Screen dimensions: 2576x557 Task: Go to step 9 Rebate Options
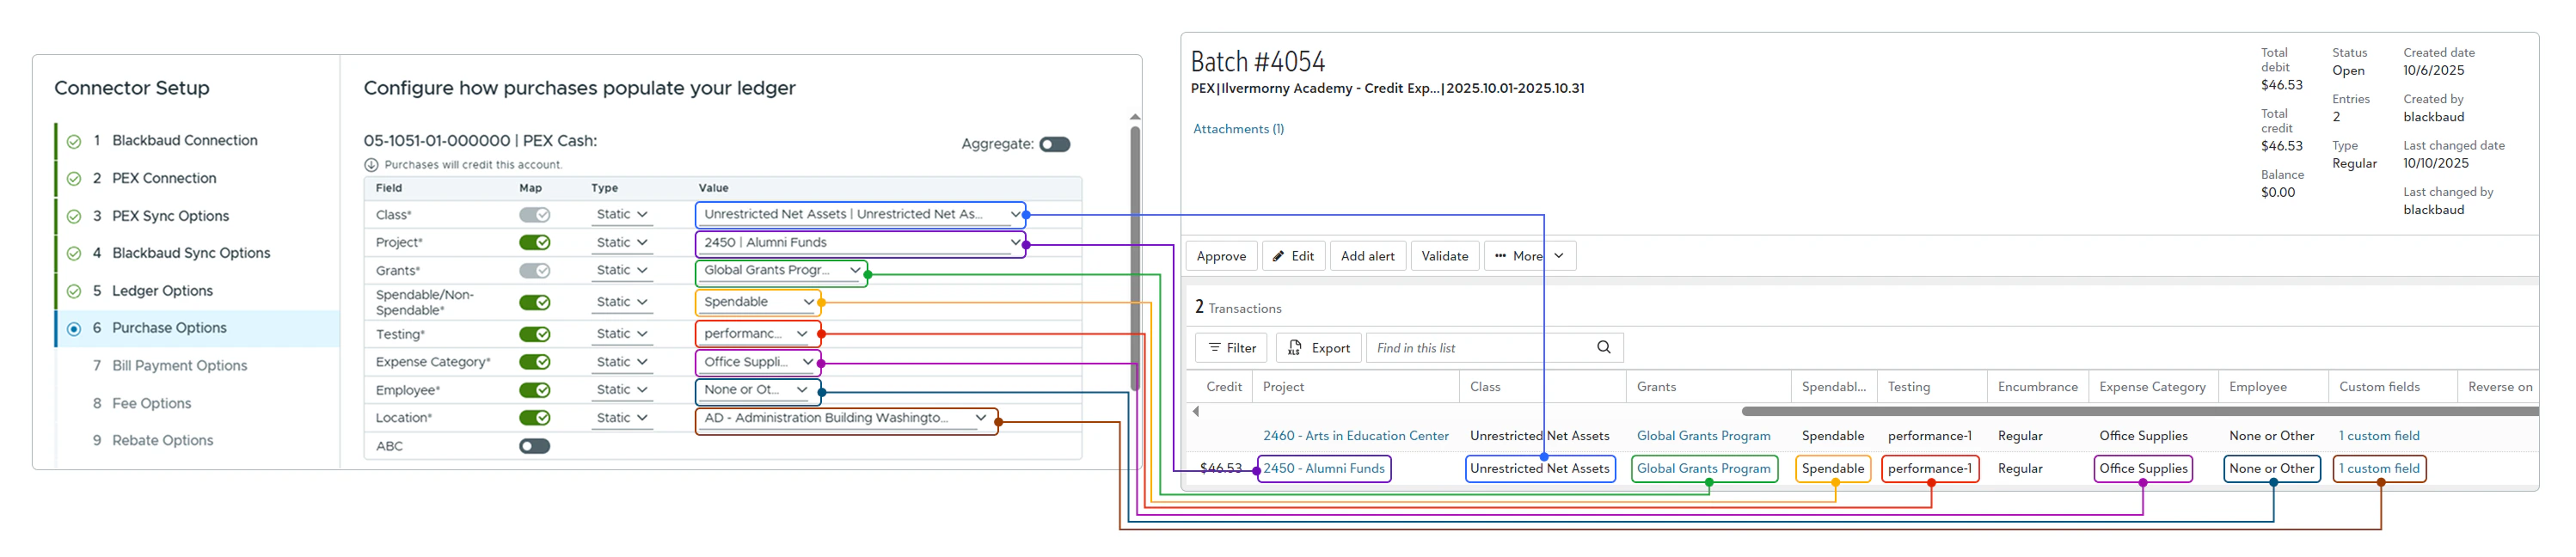point(163,441)
